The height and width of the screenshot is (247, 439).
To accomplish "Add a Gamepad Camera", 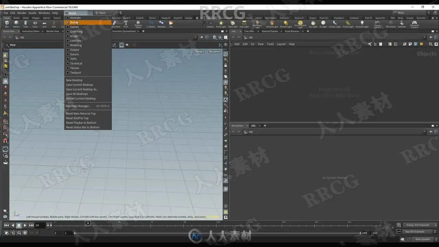I will point(414,24).
